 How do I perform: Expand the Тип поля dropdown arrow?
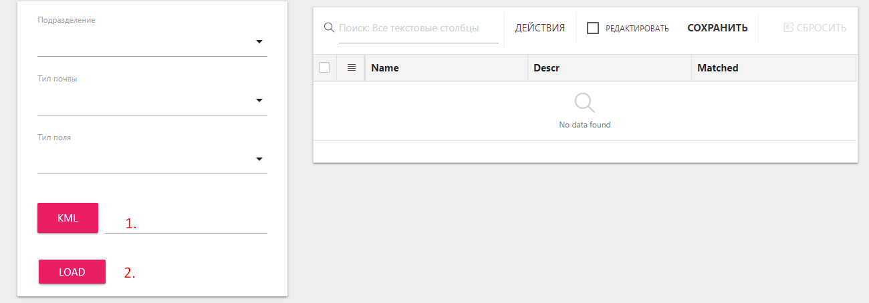259,160
